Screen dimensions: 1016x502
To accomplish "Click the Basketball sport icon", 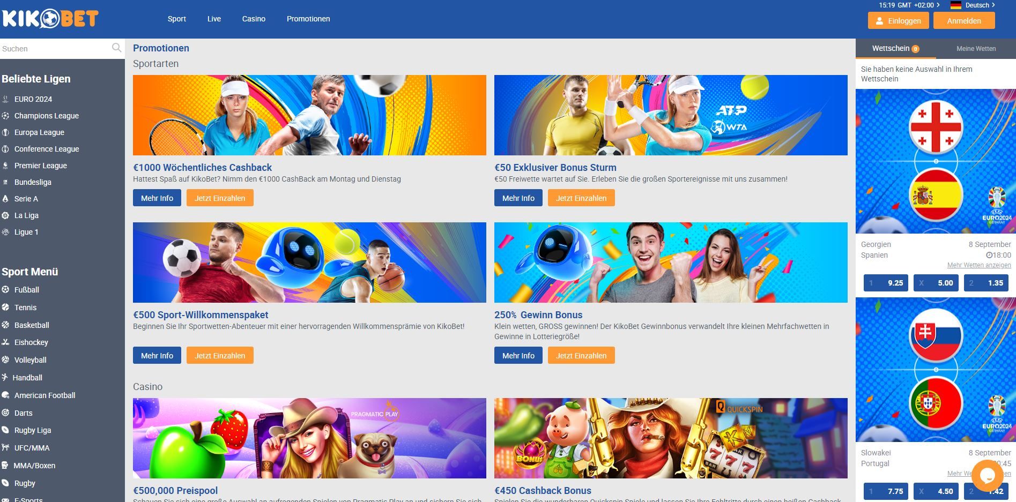I will [x=5, y=325].
